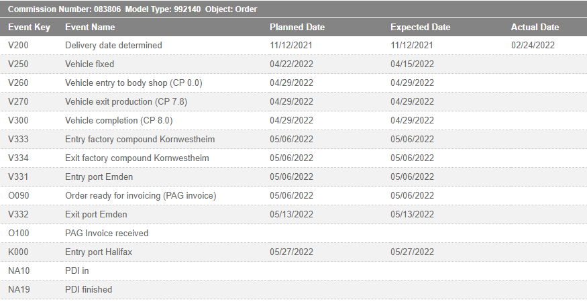Click the Expected Date column header
Image resolution: width=587 pixels, height=304 pixels.
click(x=420, y=28)
